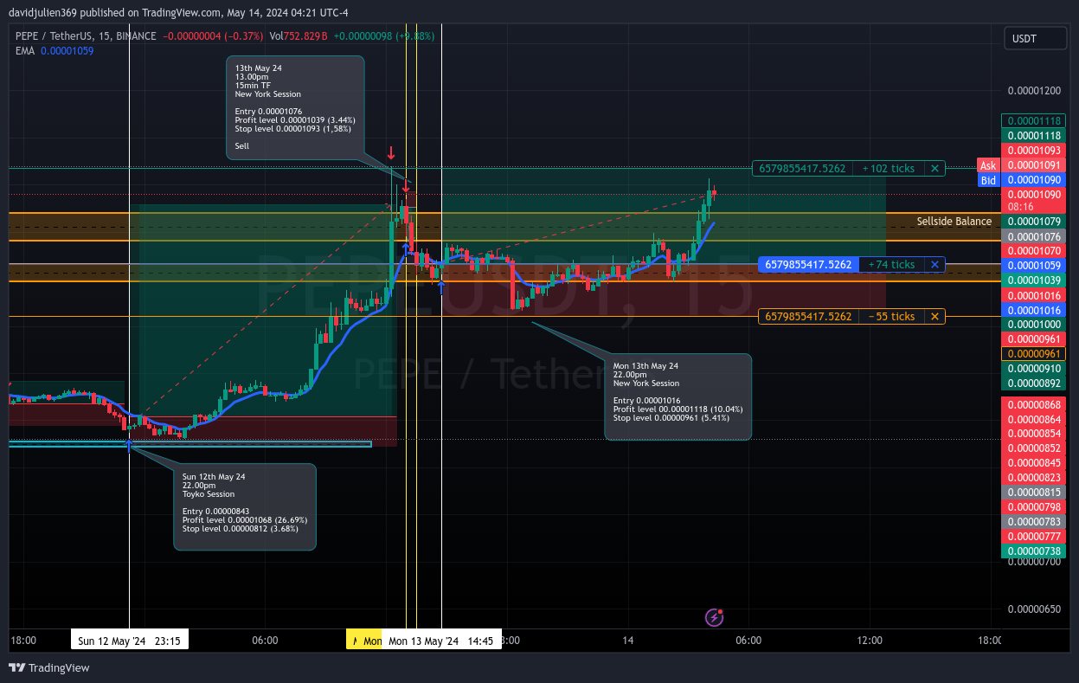Click the 0.00000910 price label
This screenshot has width=1079, height=683.
pos(1033,369)
